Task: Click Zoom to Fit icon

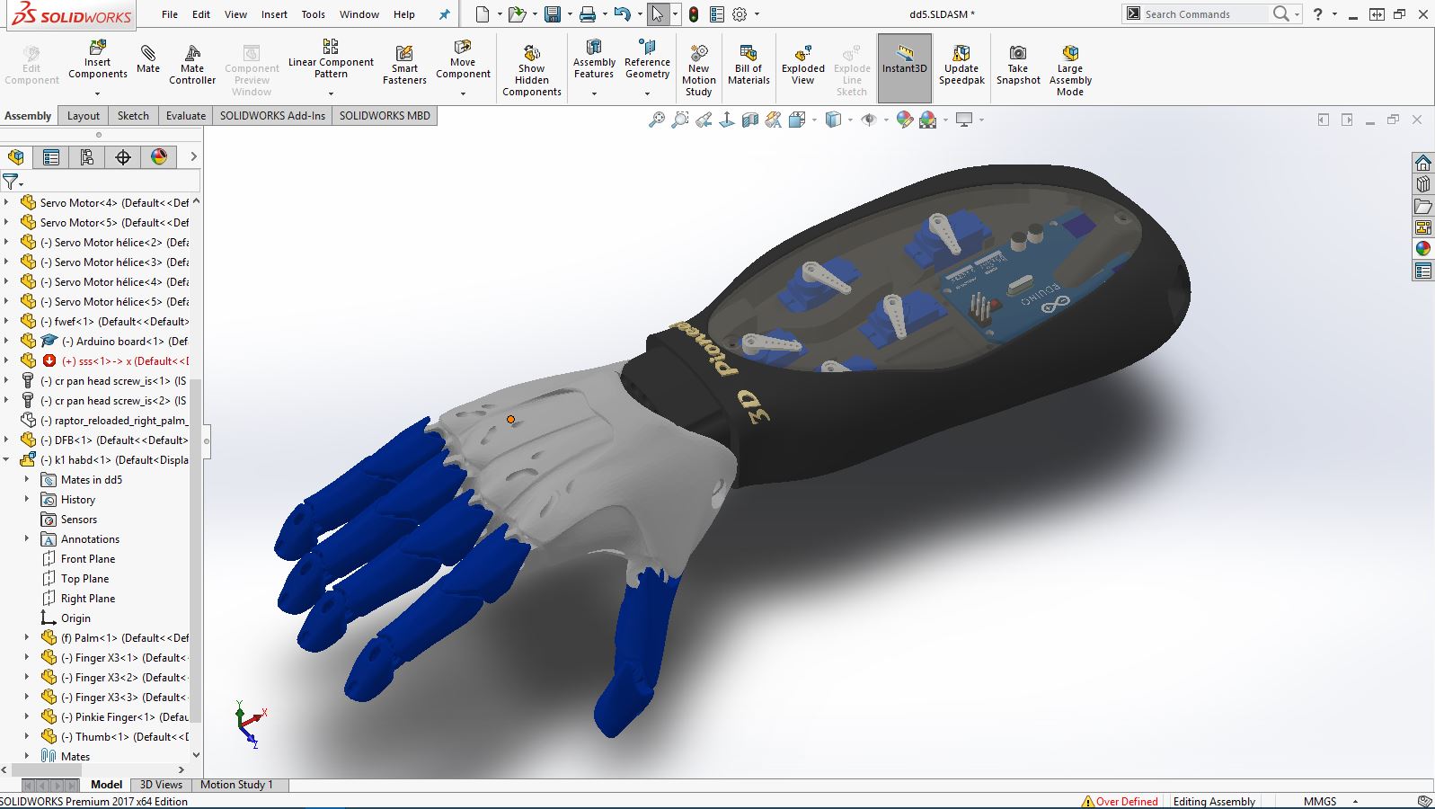Action: 657,120
